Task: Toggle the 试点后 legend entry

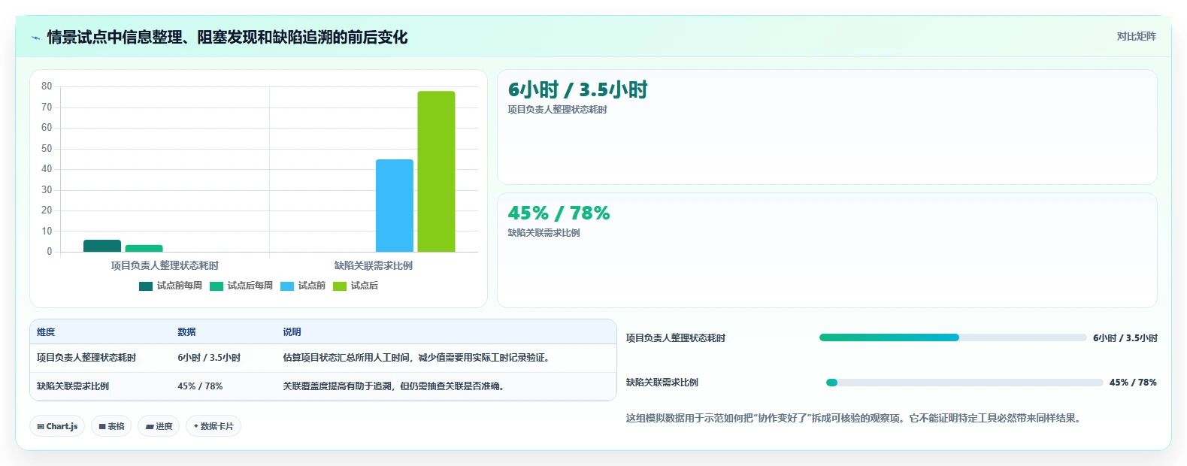Action: click(356, 286)
